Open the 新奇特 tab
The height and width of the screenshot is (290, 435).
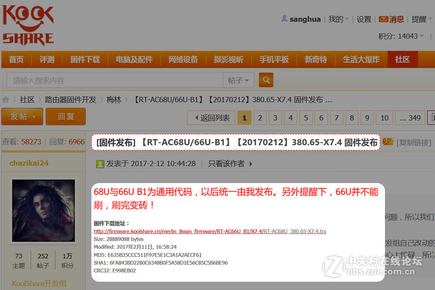[x=316, y=59]
